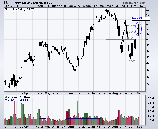
Task: Click the 7.5M volume axis label
Action: click(151, 111)
